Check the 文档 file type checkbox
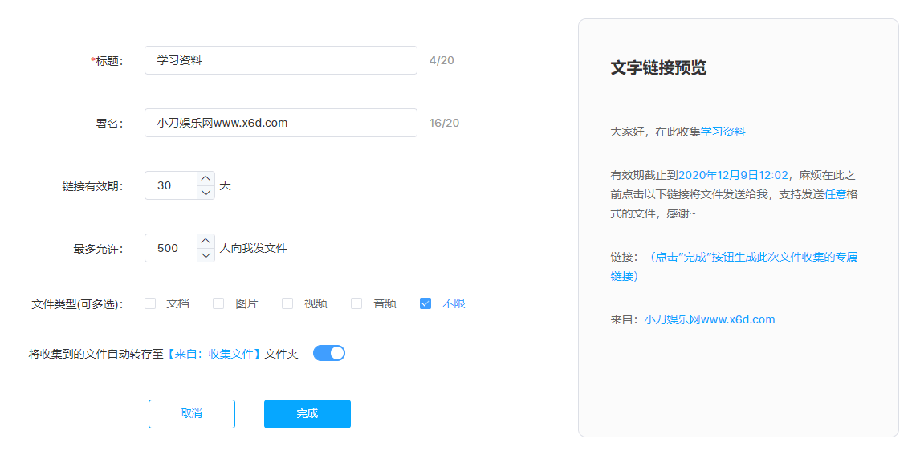 click(x=150, y=303)
